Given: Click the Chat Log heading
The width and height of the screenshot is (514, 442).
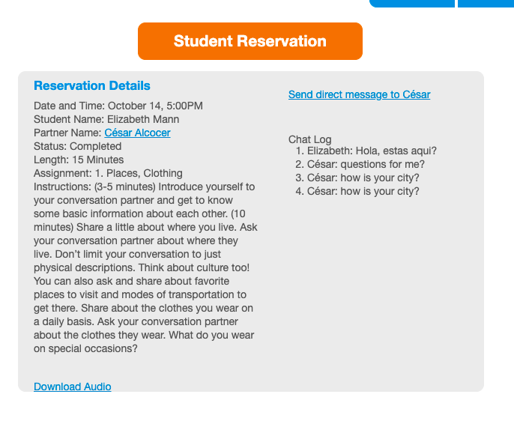Looking at the screenshot, I should pyautogui.click(x=309, y=139).
